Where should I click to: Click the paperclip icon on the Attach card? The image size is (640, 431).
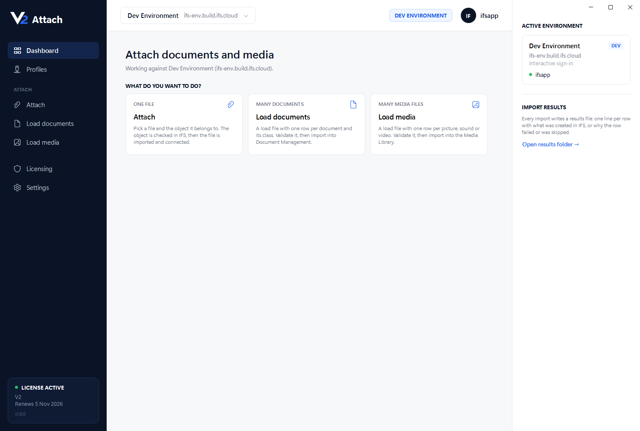click(x=231, y=105)
